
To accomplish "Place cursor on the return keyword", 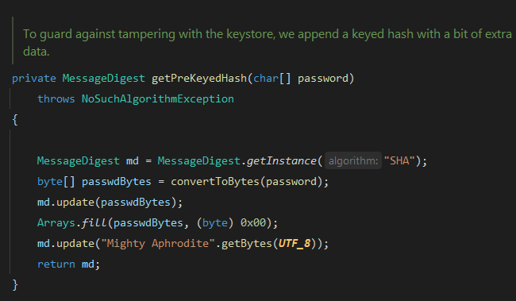I will point(56,264).
